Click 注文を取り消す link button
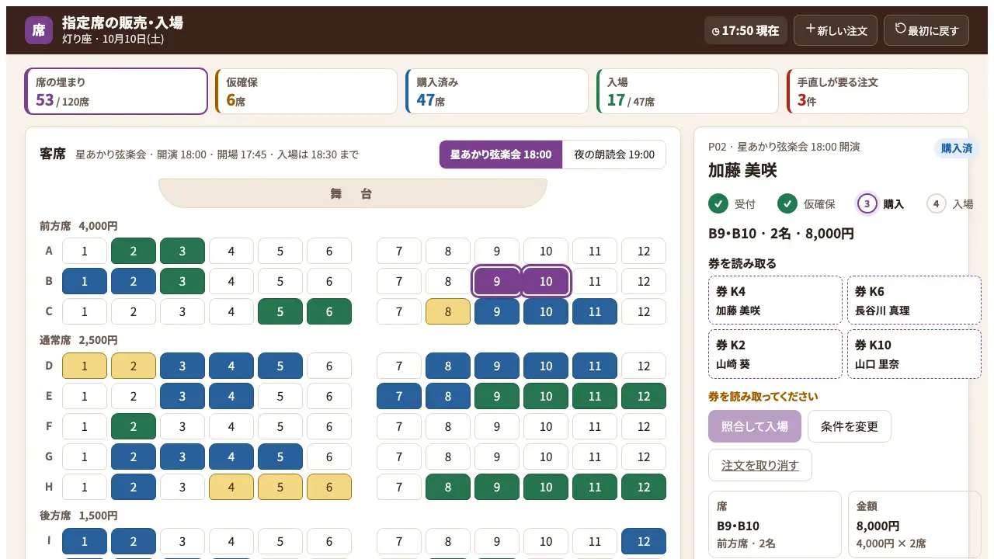 [760, 465]
